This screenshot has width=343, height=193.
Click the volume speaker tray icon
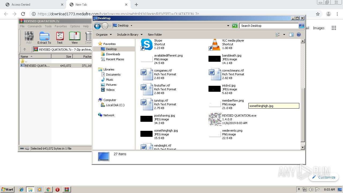tap(311, 190)
